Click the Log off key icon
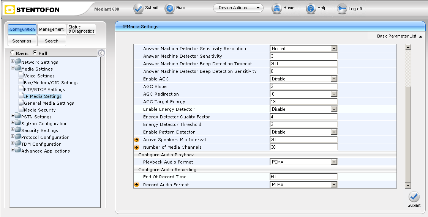Image resolution: width=428 pixels, height=217 pixels. coord(342,9)
